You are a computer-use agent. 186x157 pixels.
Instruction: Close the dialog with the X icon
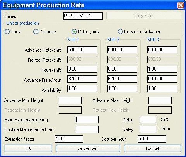181,5
